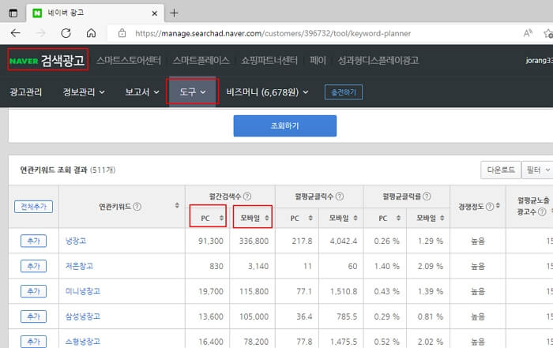
Task: Click the 전체추가 button
Action: click(33, 207)
